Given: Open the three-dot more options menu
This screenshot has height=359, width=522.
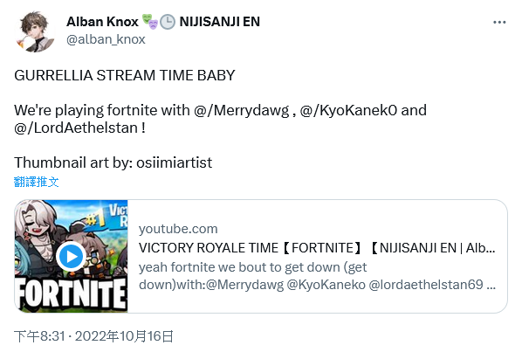Looking at the screenshot, I should (x=499, y=23).
